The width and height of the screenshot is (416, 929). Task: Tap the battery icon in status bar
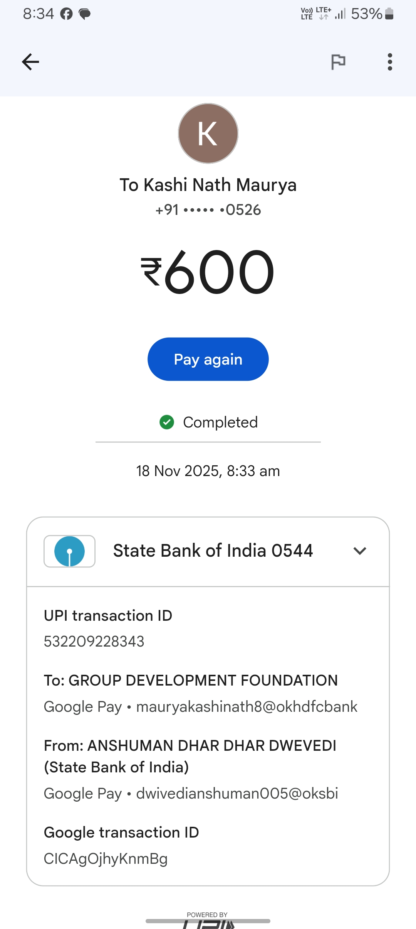389,14
